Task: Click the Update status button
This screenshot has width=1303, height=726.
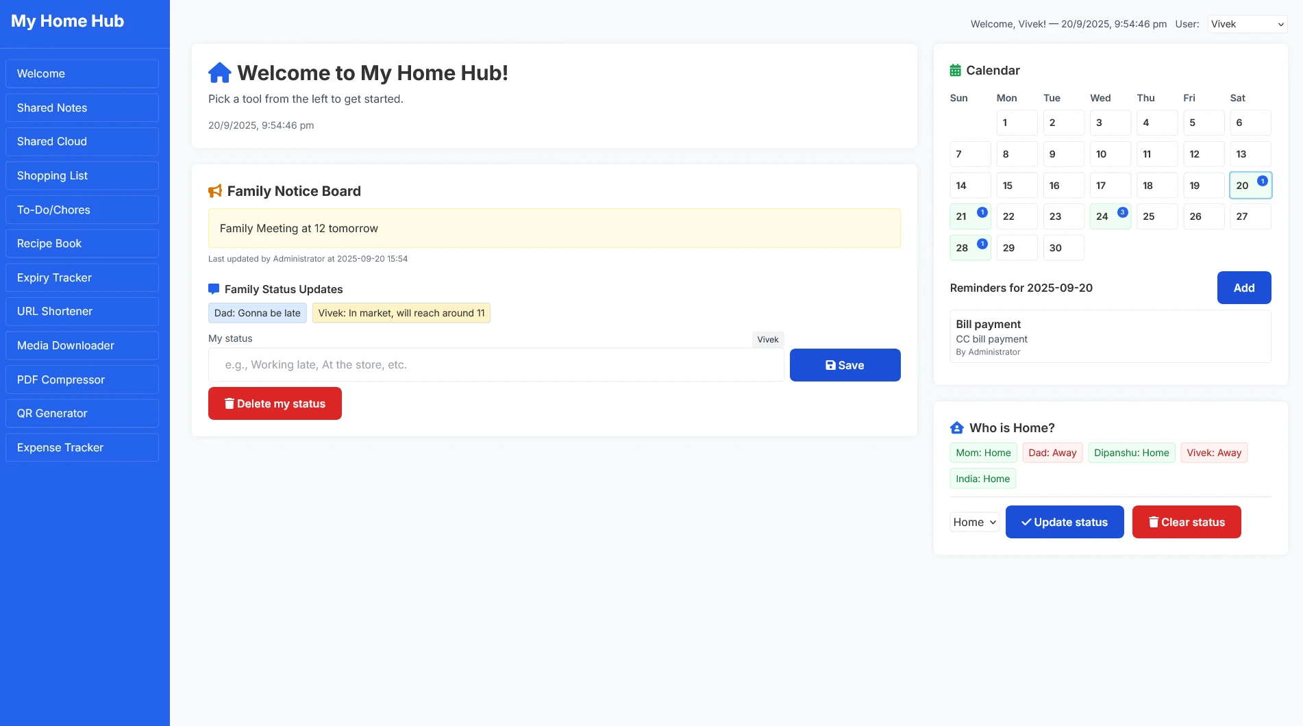Action: [x=1064, y=522]
